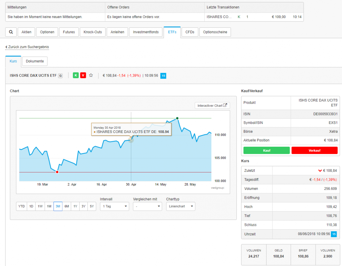Open the Aktien category tab
The height and width of the screenshot is (266, 342).
click(x=26, y=32)
